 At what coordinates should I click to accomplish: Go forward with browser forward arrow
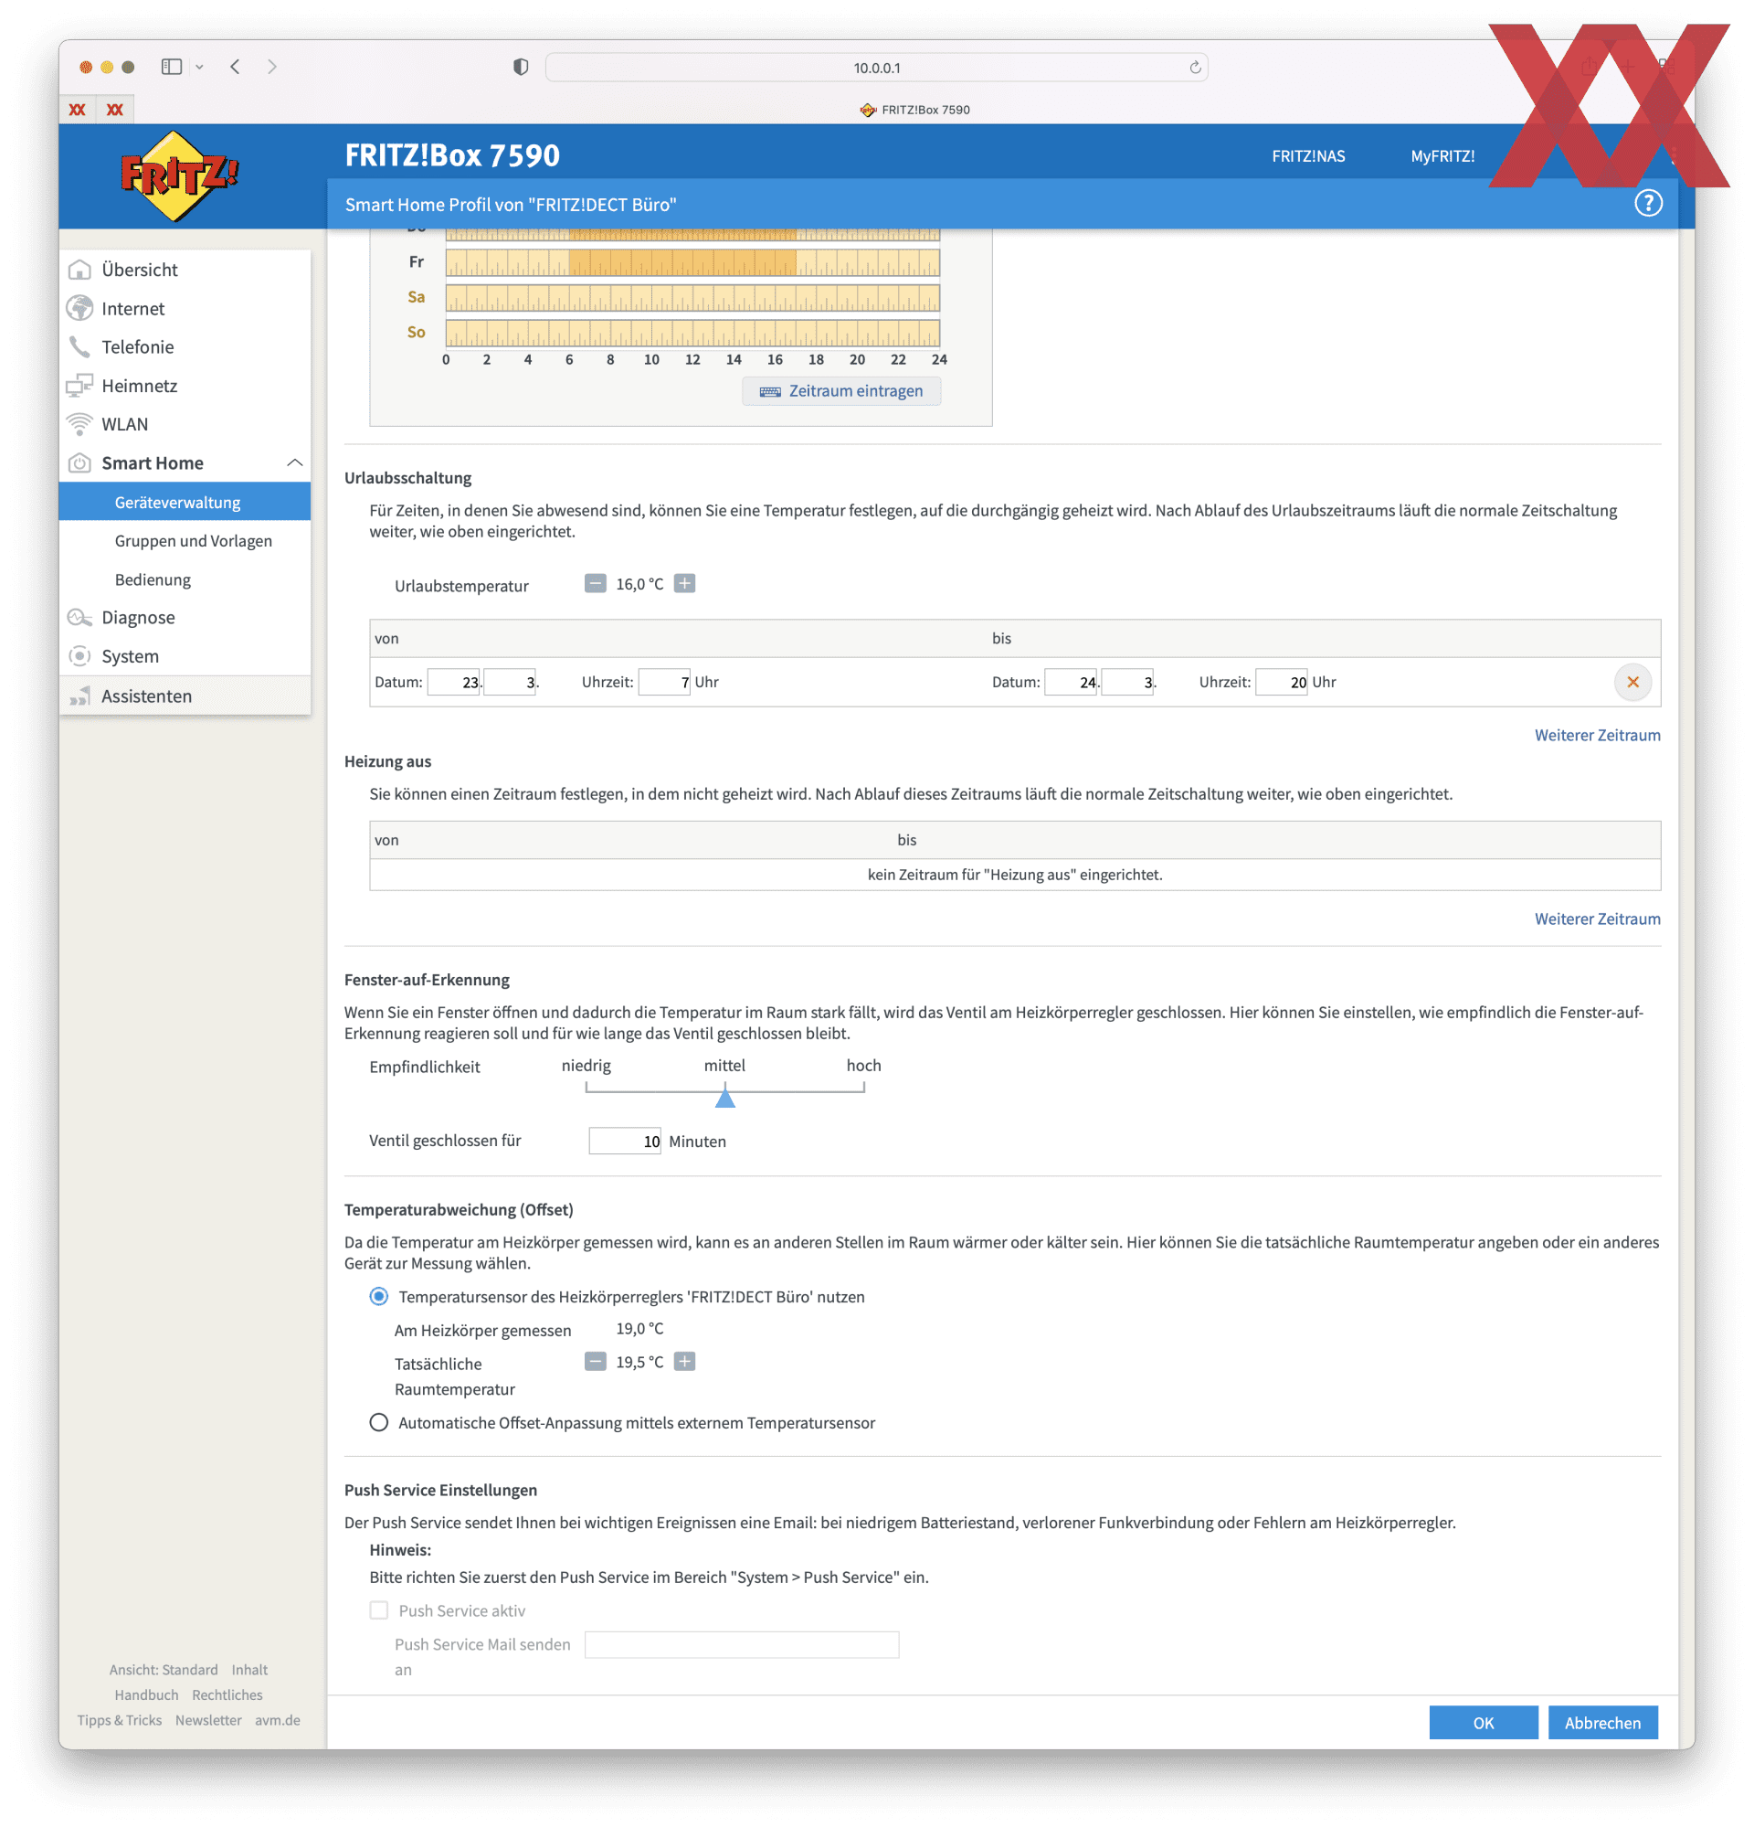pyautogui.click(x=272, y=67)
